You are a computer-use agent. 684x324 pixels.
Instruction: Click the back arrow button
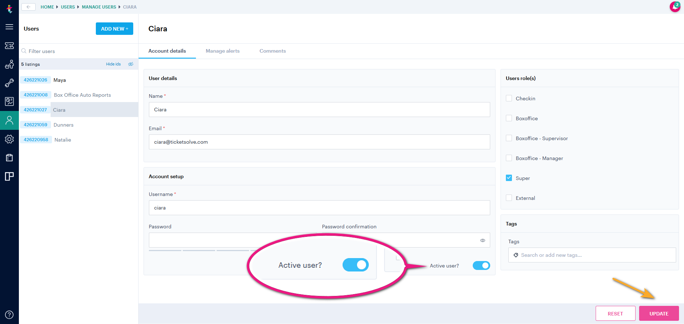tap(28, 7)
